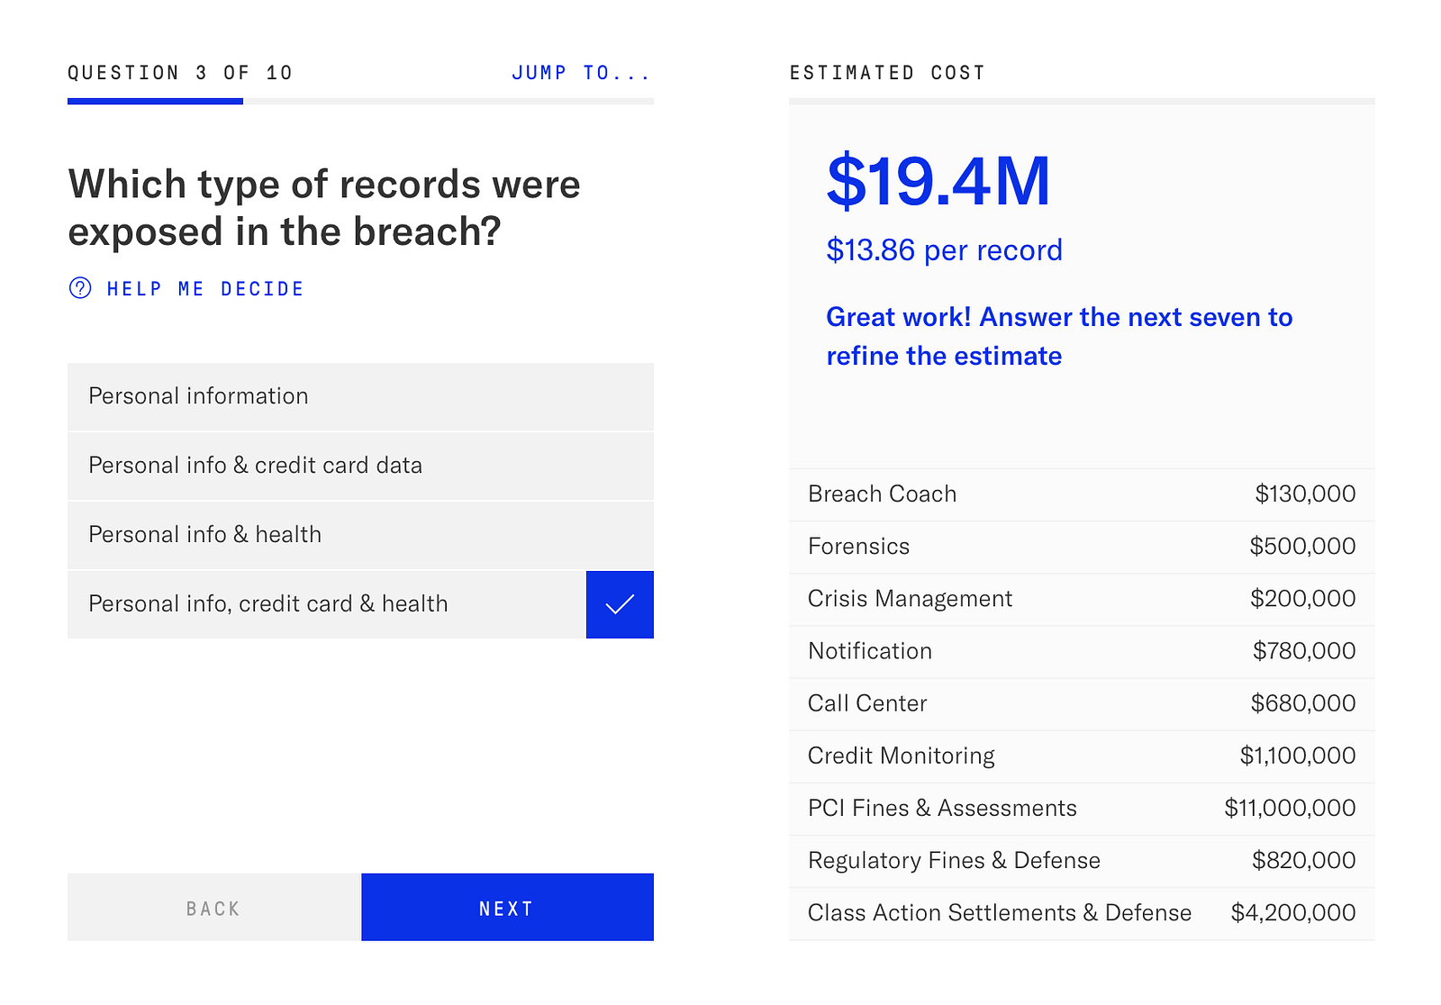Image resolution: width=1441 pixels, height=1005 pixels.
Task: Click the question mark help icon
Action: pyautogui.click(x=80, y=288)
